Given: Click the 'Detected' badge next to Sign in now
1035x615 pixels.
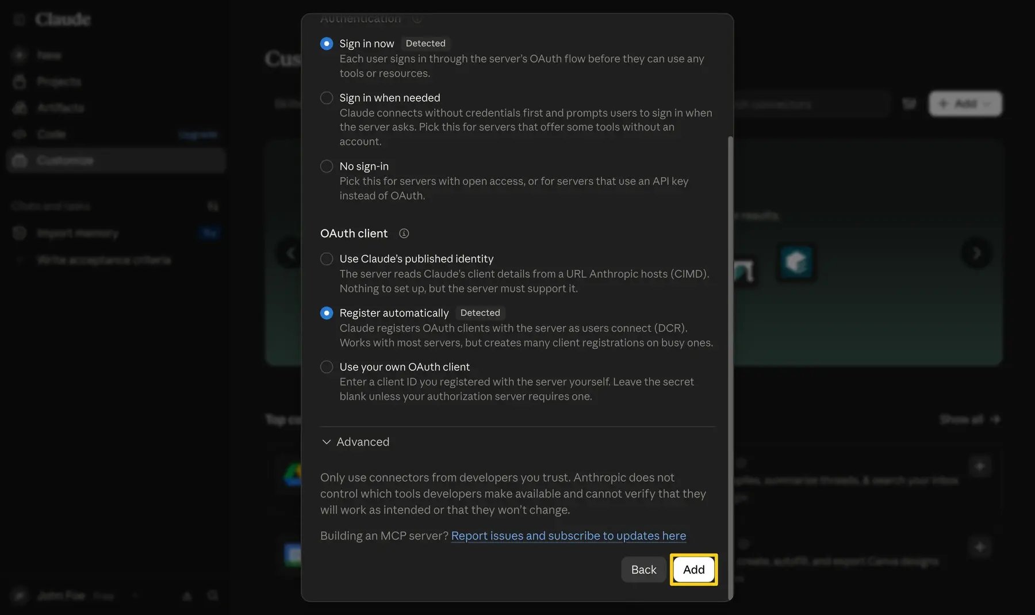Looking at the screenshot, I should (425, 43).
